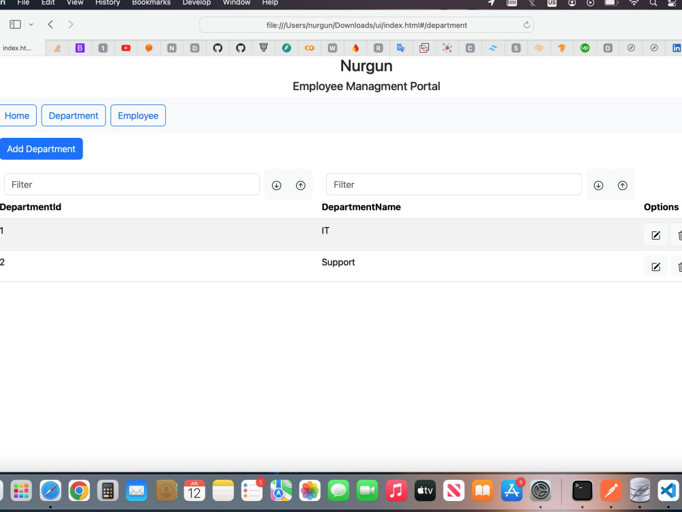The height and width of the screenshot is (512, 682).
Task: Click Add Department button
Action: pyautogui.click(x=42, y=149)
